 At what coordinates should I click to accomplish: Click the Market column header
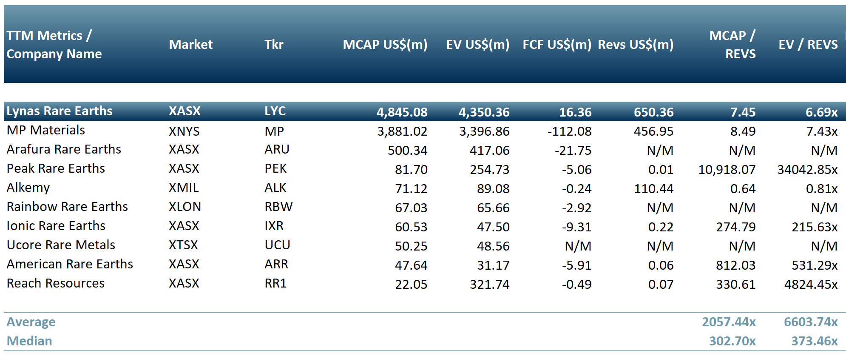click(190, 45)
